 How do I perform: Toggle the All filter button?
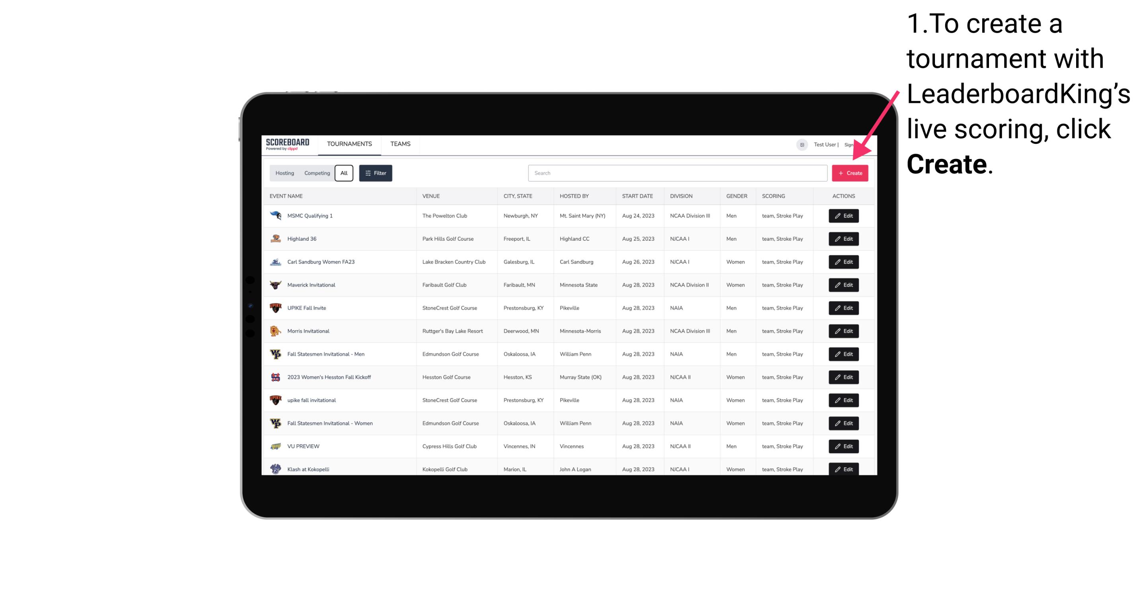[x=344, y=173]
